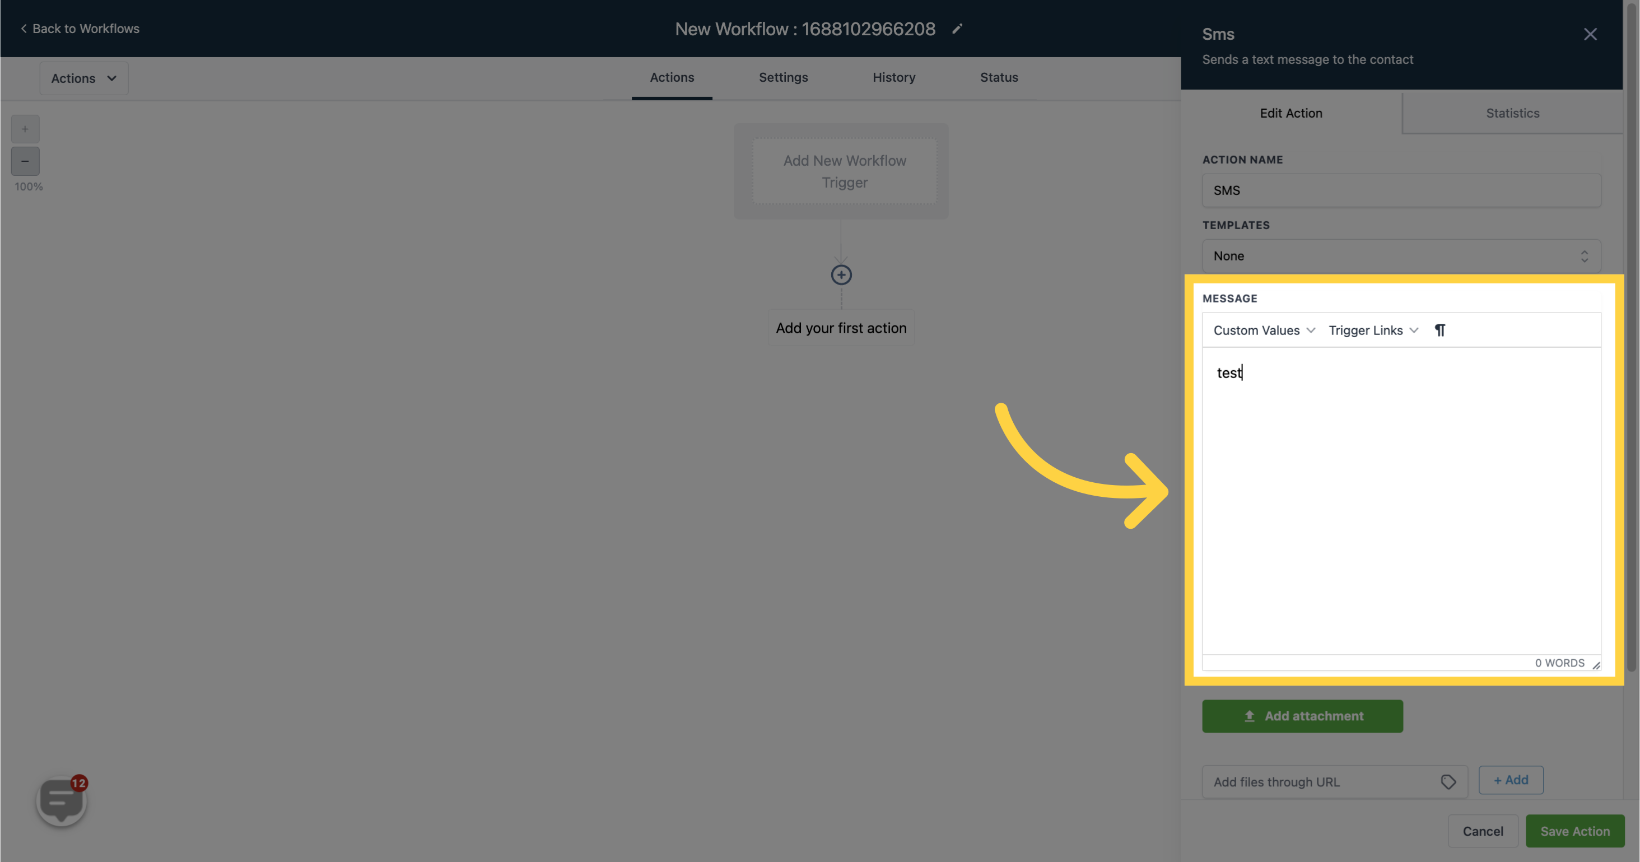The image size is (1640, 862).
Task: Zoom out the workflow canvas
Action: pyautogui.click(x=25, y=161)
